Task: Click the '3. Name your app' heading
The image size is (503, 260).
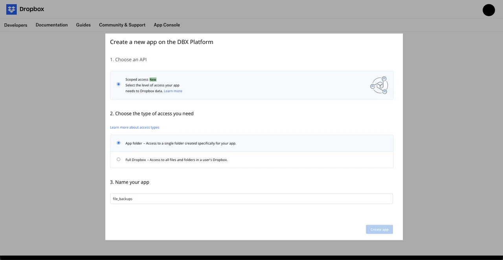Action: point(130,182)
